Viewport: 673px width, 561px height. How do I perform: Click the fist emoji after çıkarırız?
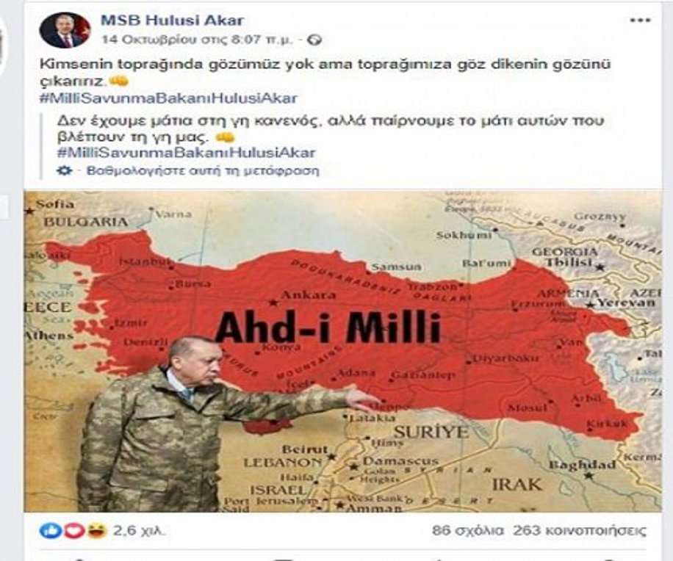118,81
